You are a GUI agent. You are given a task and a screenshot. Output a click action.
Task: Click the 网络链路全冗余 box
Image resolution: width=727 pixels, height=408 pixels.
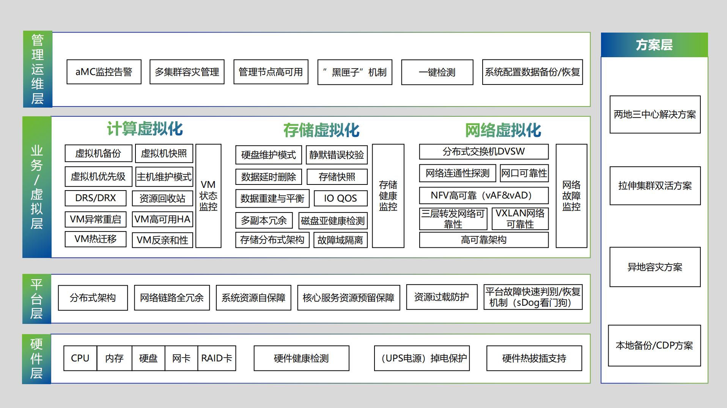point(172,298)
